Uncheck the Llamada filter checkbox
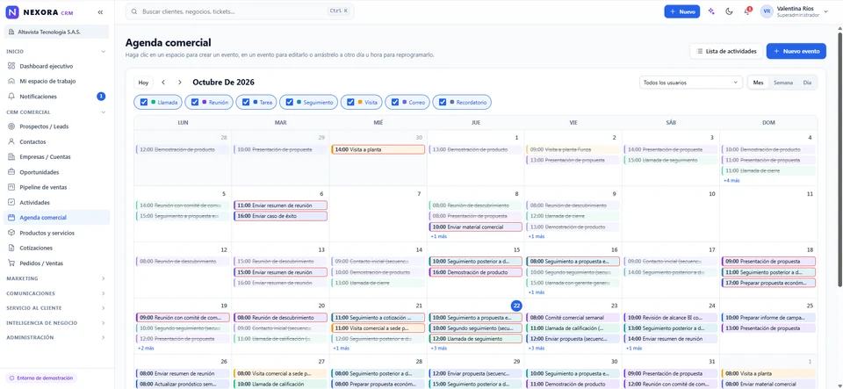The image size is (843, 389). 143,102
